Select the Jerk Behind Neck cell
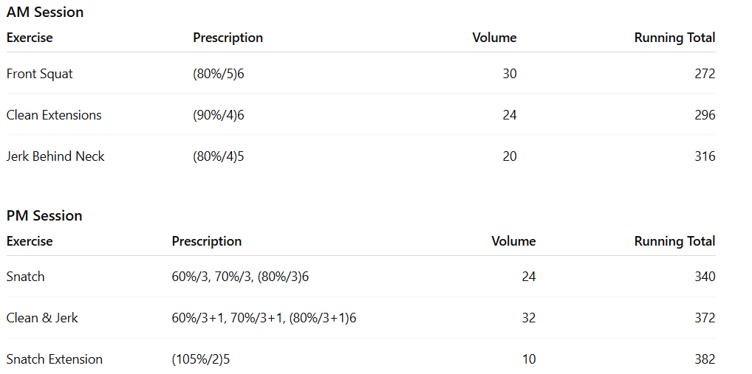 coord(55,156)
